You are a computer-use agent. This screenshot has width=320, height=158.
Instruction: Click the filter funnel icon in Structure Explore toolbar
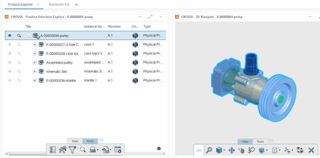[72, 150]
